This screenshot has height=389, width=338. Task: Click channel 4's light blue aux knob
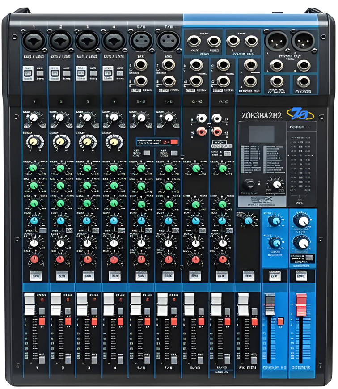[114, 220]
